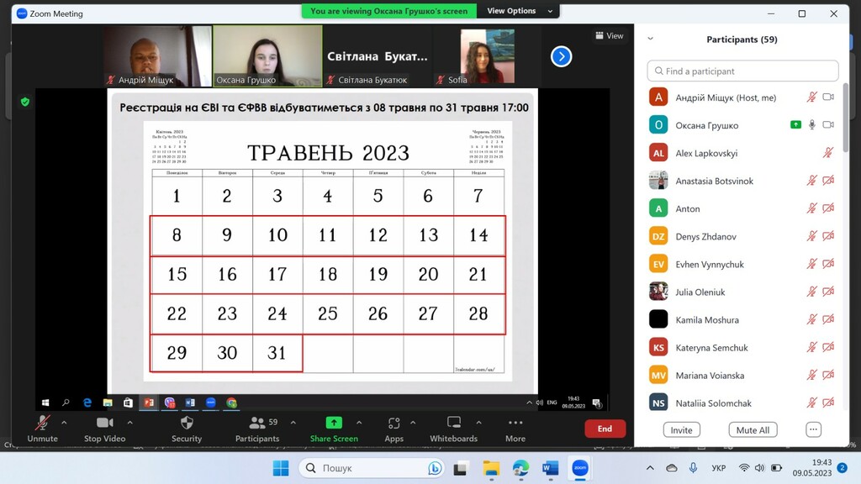Image resolution: width=861 pixels, height=484 pixels.
Task: Open the participants panel ellipsis menu
Action: [x=813, y=429]
